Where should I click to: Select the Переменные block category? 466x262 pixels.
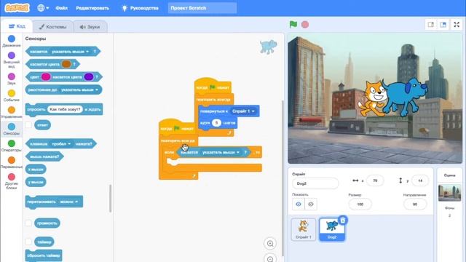(12, 162)
